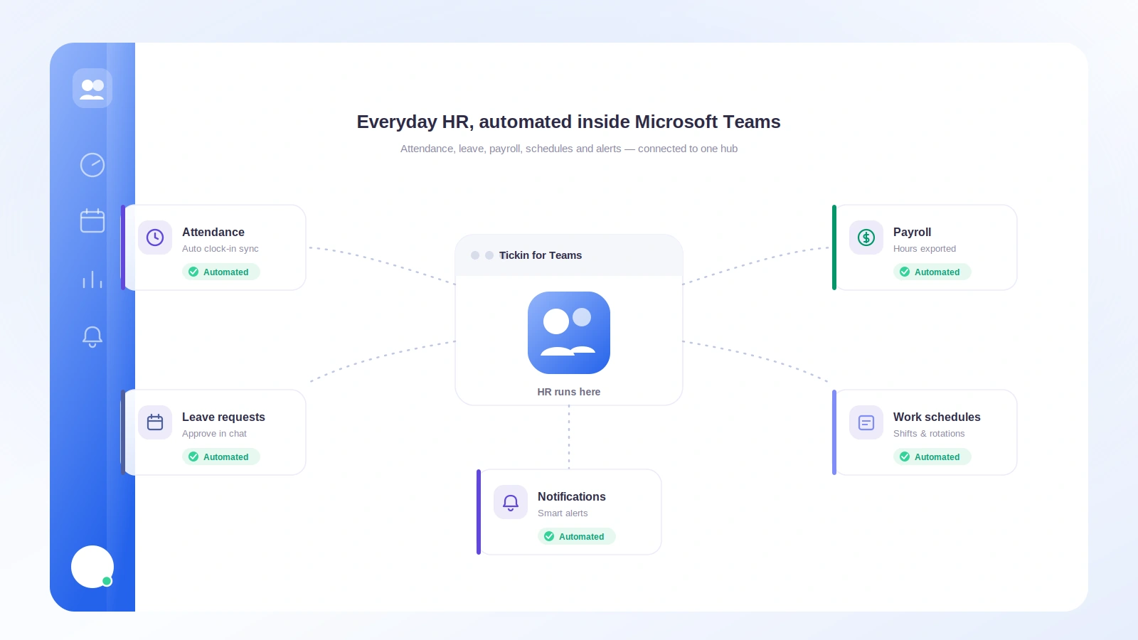Open the clock icon in the sidebar
Screen dimensions: 1138x640
92,165
